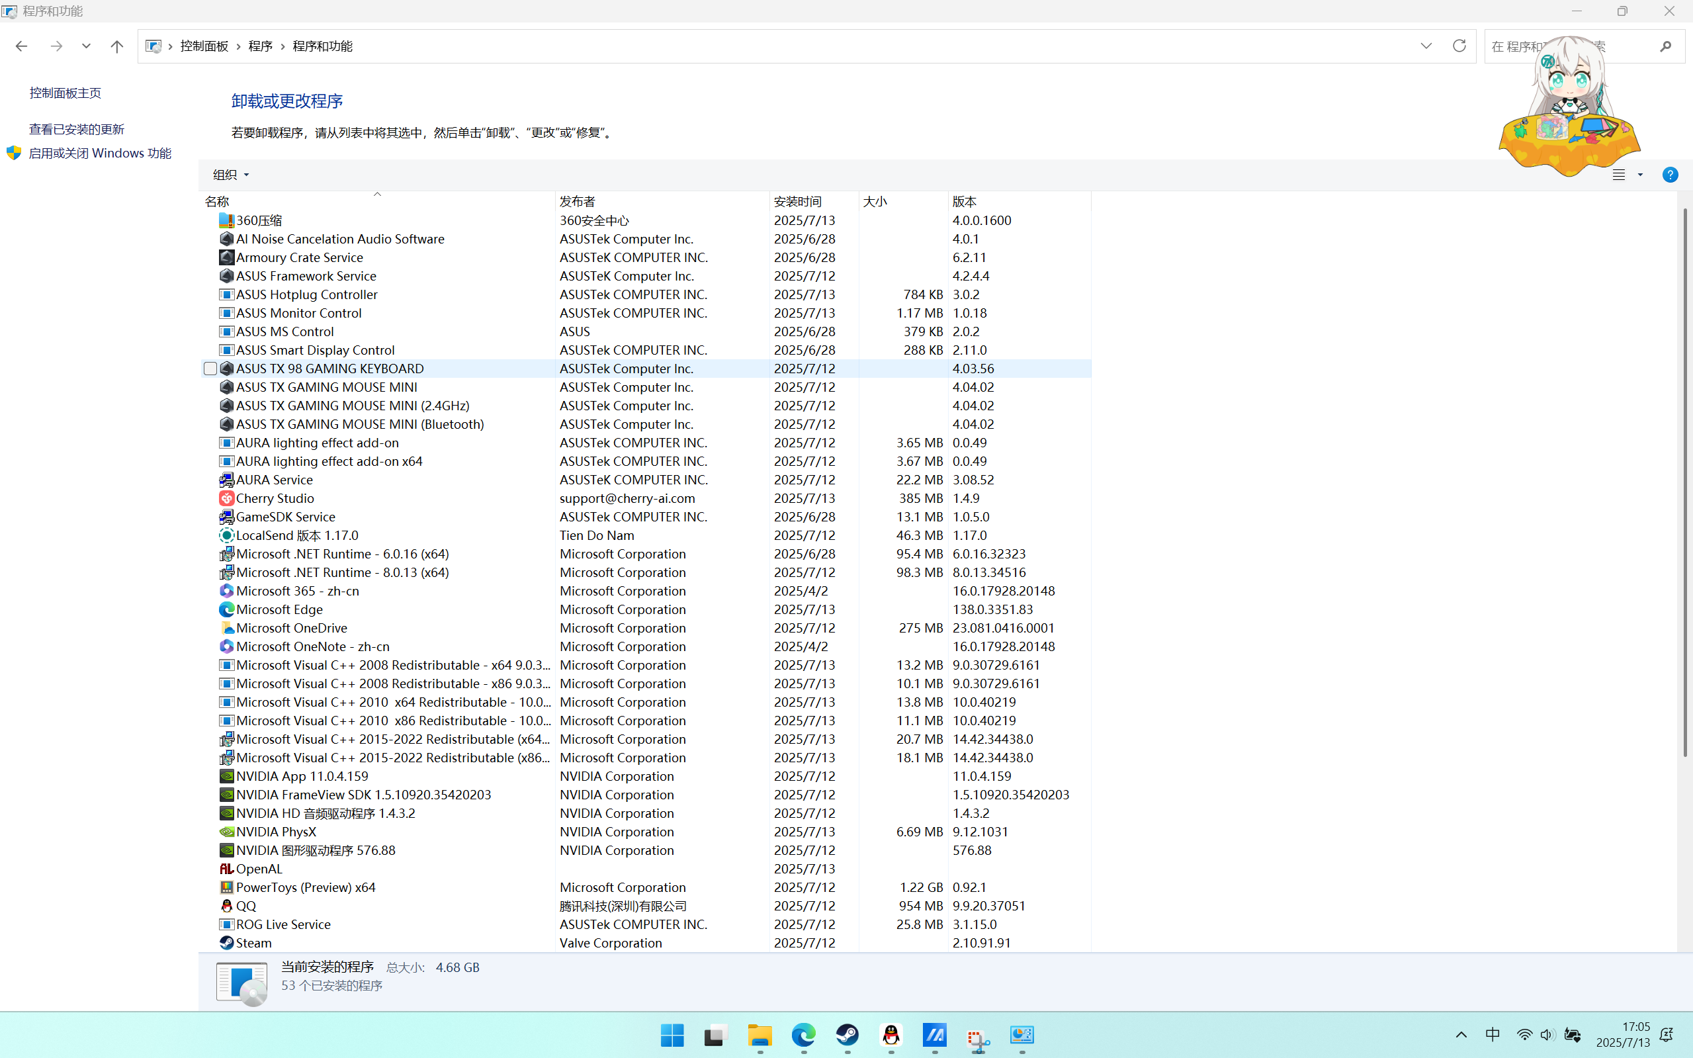Click the NVIDIA PhysX icon
The height and width of the screenshot is (1058, 1693).
[x=226, y=832]
